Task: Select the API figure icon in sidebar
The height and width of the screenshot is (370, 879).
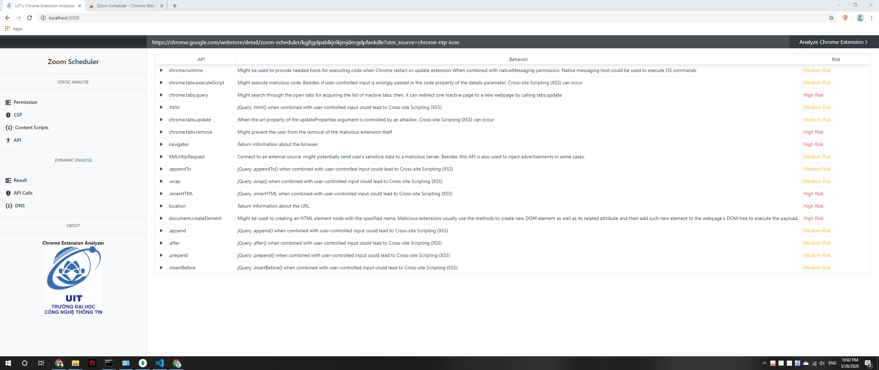Action: pyautogui.click(x=8, y=140)
